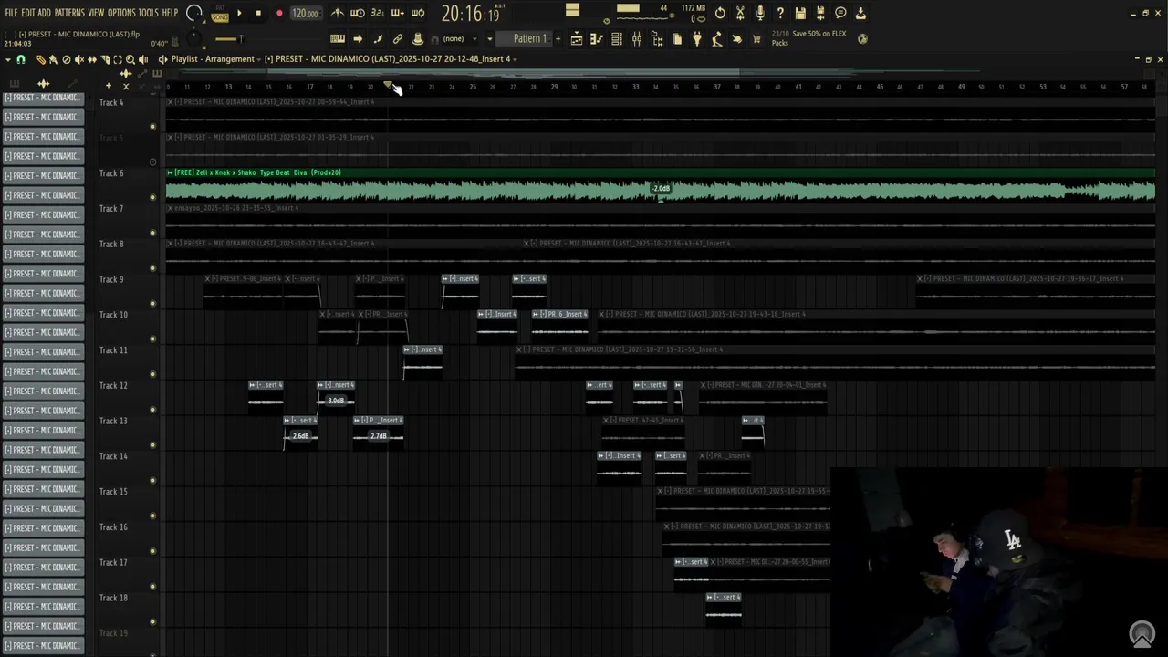Click Save 50% on FLEX Packs news
The width and height of the screenshot is (1168, 657).
[809, 38]
